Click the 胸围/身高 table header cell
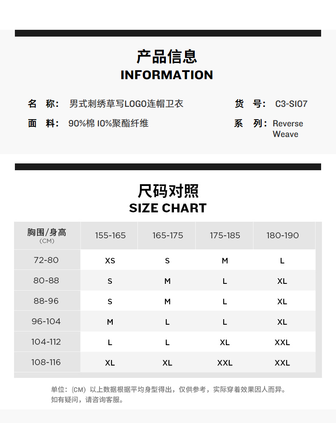 (47, 235)
